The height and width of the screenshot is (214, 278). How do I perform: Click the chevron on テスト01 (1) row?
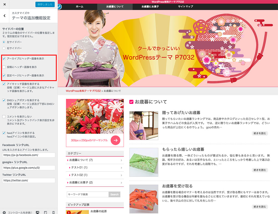coord(121,168)
